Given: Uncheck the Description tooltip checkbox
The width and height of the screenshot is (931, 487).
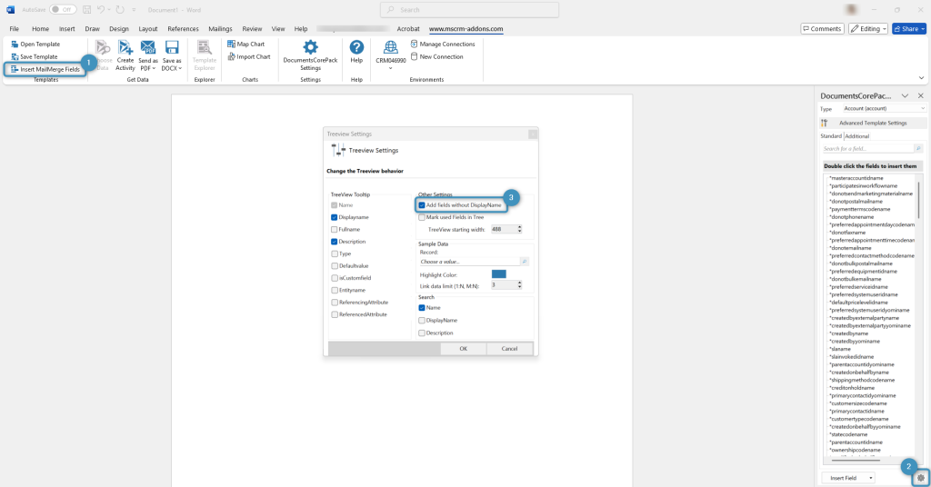Looking at the screenshot, I should (x=335, y=242).
